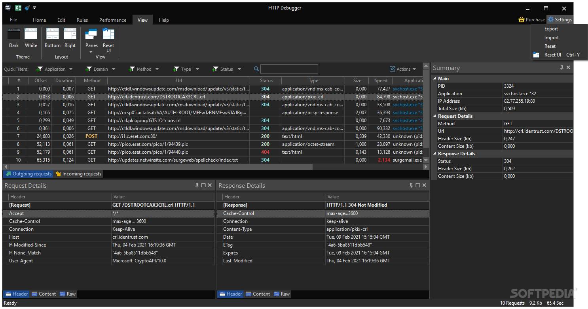
Task: Click the Purchase basket button
Action: (x=531, y=19)
